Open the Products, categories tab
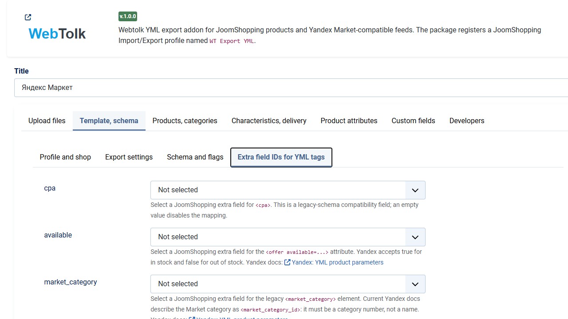568x319 pixels. coord(185,121)
